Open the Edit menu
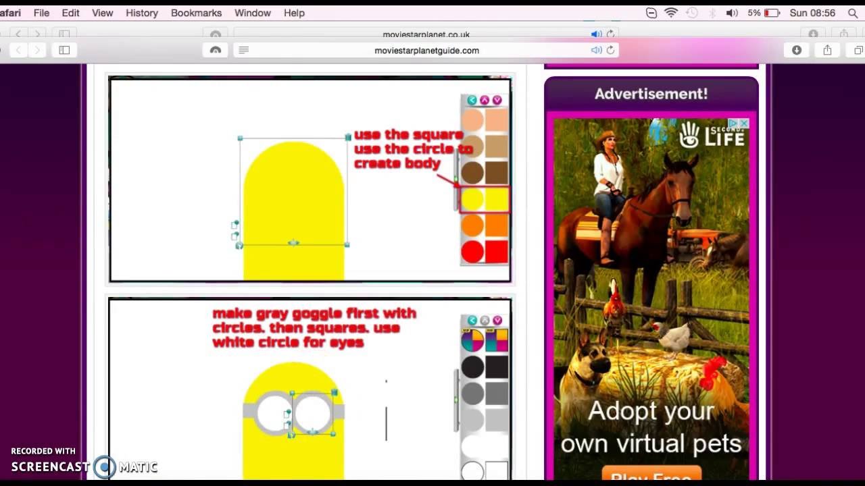The width and height of the screenshot is (865, 486). tap(70, 13)
